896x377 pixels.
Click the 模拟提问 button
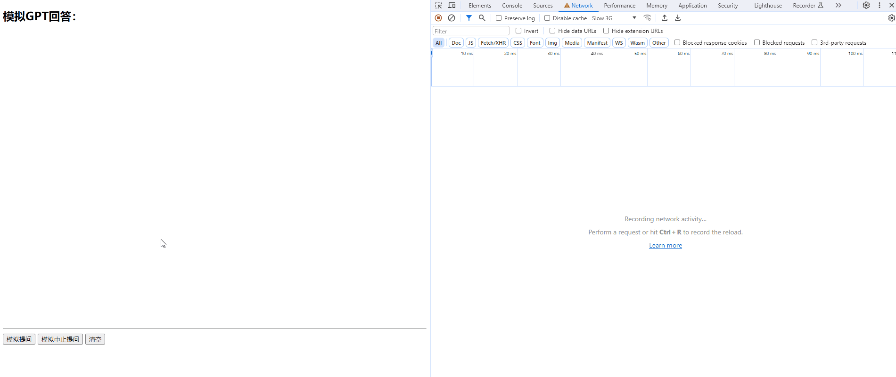coord(19,339)
